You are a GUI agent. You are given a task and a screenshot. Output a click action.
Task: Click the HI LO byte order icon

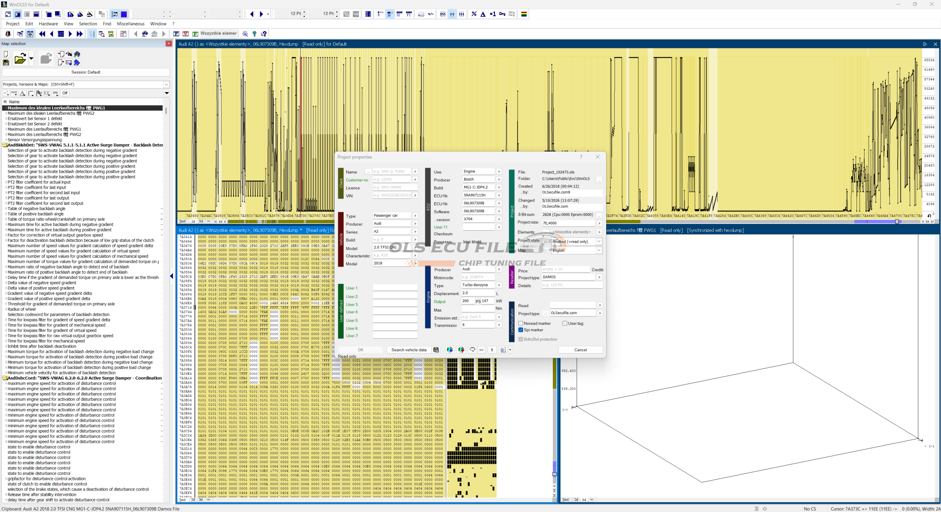[x=421, y=14]
